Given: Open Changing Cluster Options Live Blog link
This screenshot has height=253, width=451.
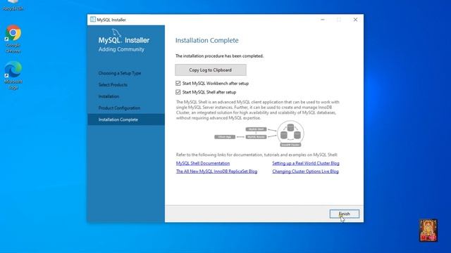Looking at the screenshot, I should coord(305,171).
